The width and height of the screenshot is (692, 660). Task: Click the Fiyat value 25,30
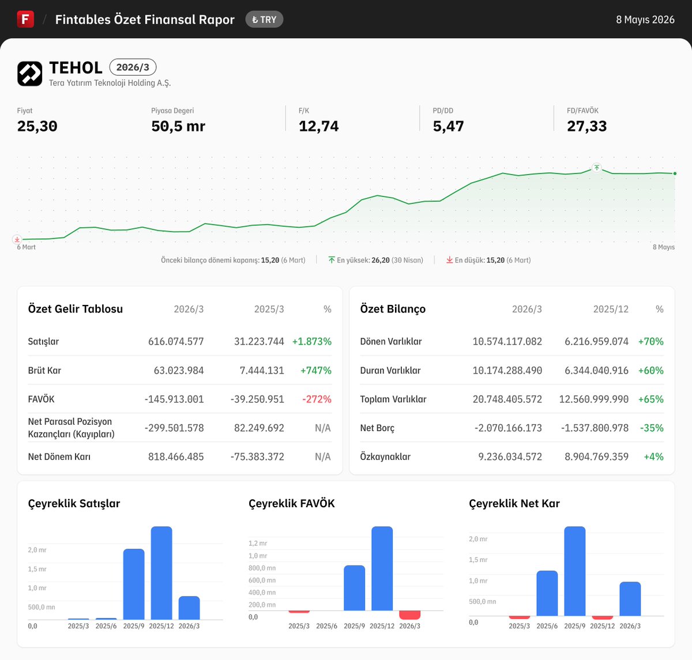pos(37,126)
